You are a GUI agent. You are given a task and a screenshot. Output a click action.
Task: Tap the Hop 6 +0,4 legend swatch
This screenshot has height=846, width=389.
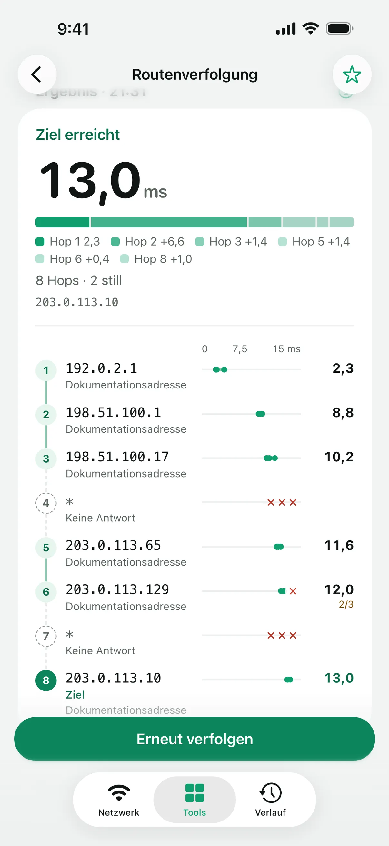point(40,259)
